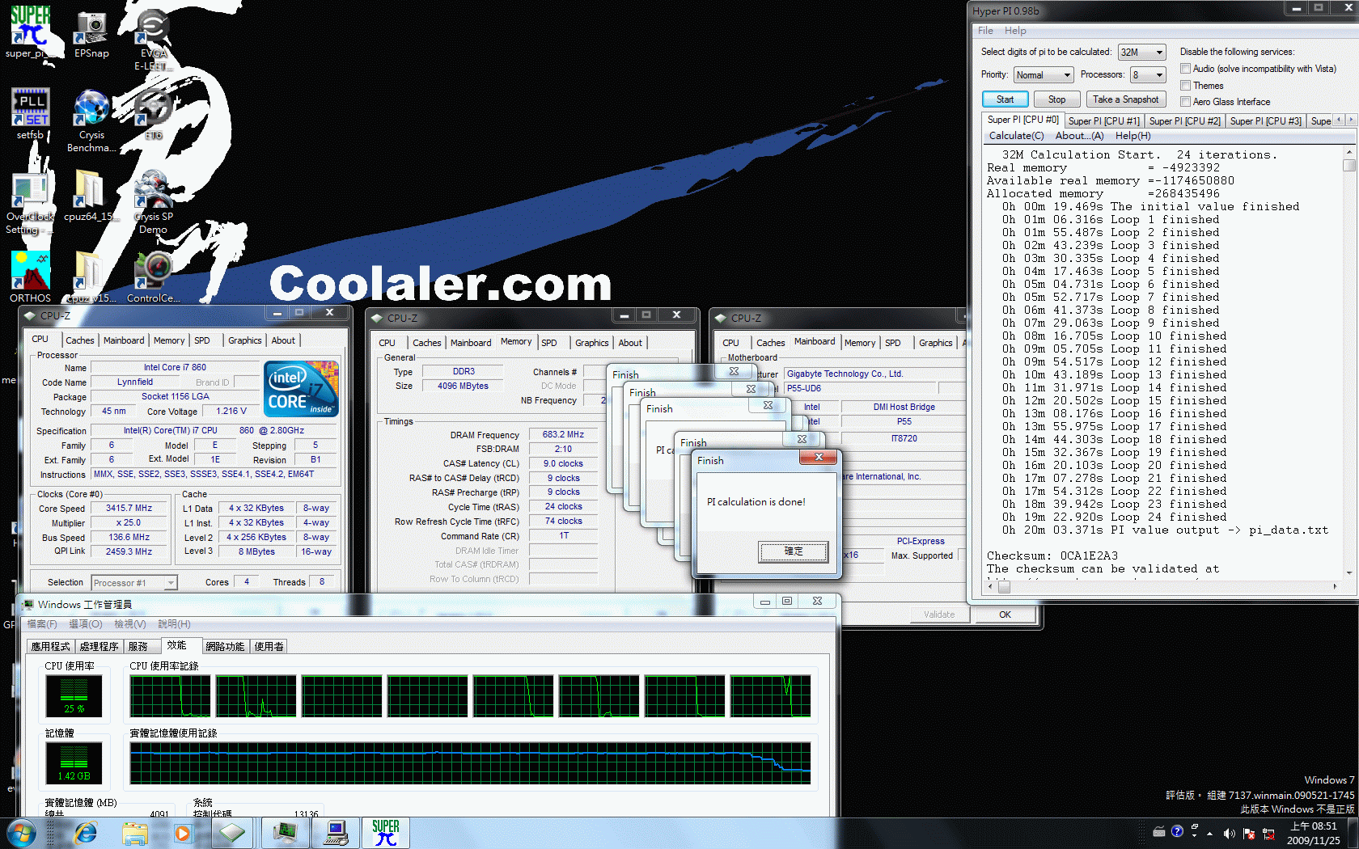Open the super_pi desktop shortcut
The width and height of the screenshot is (1359, 849).
click(30, 32)
